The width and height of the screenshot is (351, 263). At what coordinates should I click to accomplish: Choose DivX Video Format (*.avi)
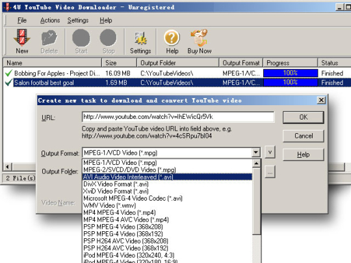(167, 184)
